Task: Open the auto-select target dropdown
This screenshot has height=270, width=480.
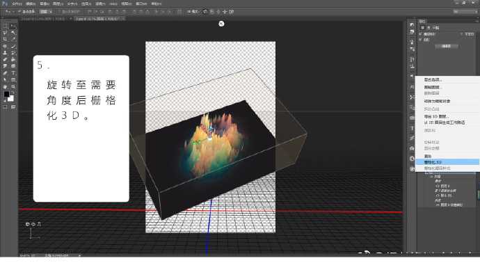Action: point(46,12)
